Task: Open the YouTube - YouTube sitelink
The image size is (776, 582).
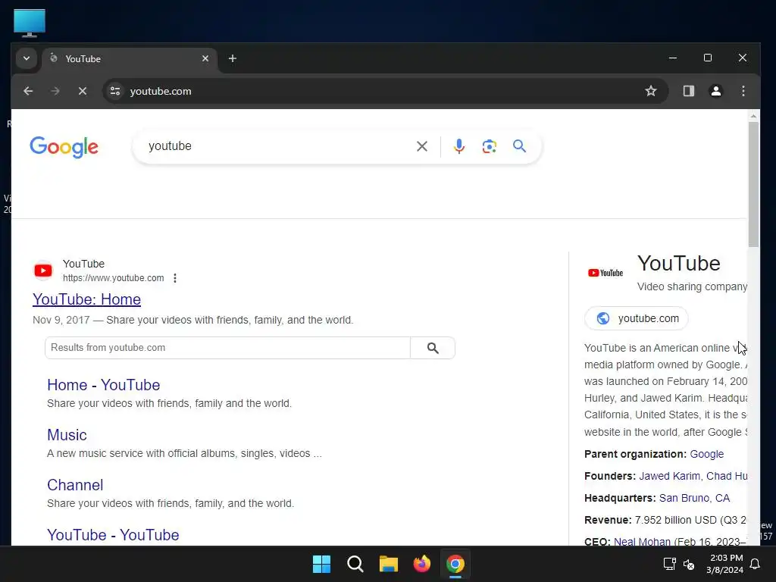Action: click(x=113, y=535)
